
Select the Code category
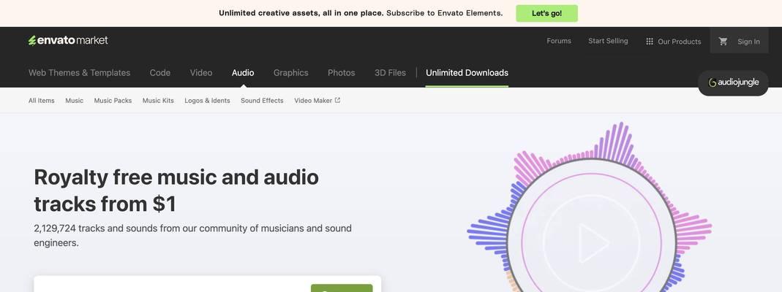(160, 72)
